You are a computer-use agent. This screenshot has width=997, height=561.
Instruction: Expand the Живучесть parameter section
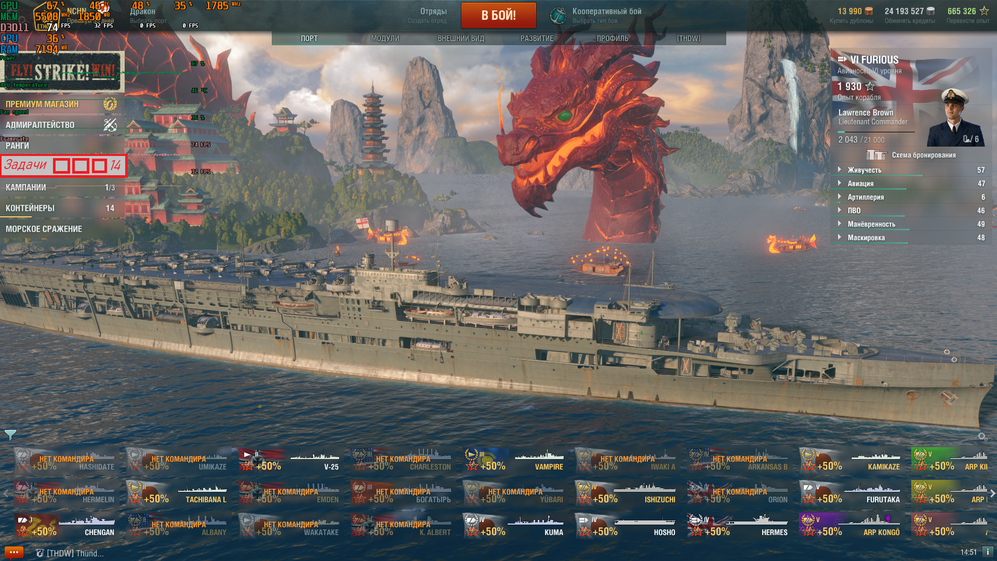911,170
